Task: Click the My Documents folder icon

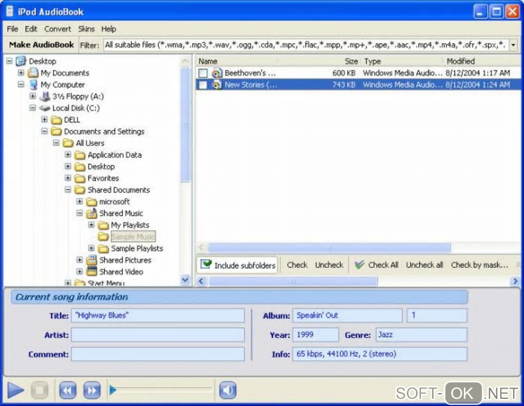Action: point(33,73)
